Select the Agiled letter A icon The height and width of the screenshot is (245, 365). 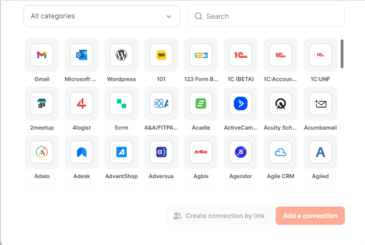(x=321, y=152)
